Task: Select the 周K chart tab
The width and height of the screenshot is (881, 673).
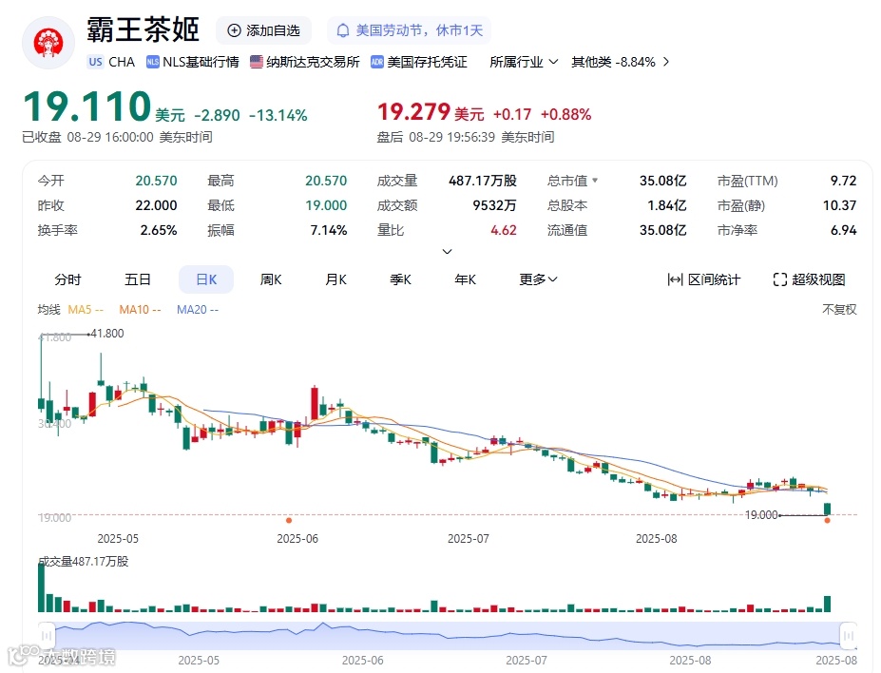Action: point(271,279)
